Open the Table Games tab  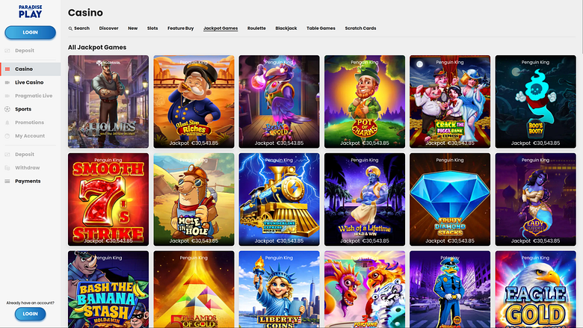321,28
